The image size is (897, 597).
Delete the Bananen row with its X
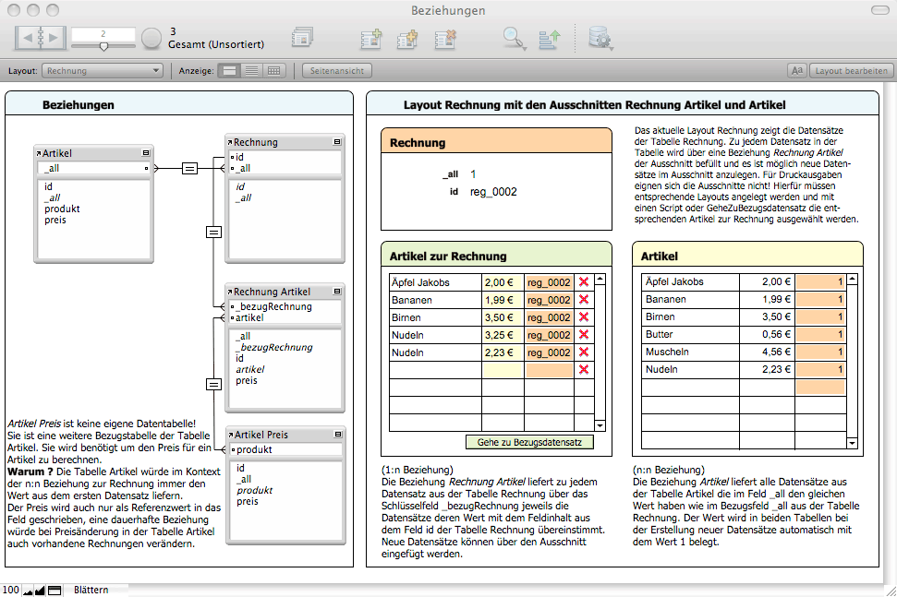pos(583,300)
